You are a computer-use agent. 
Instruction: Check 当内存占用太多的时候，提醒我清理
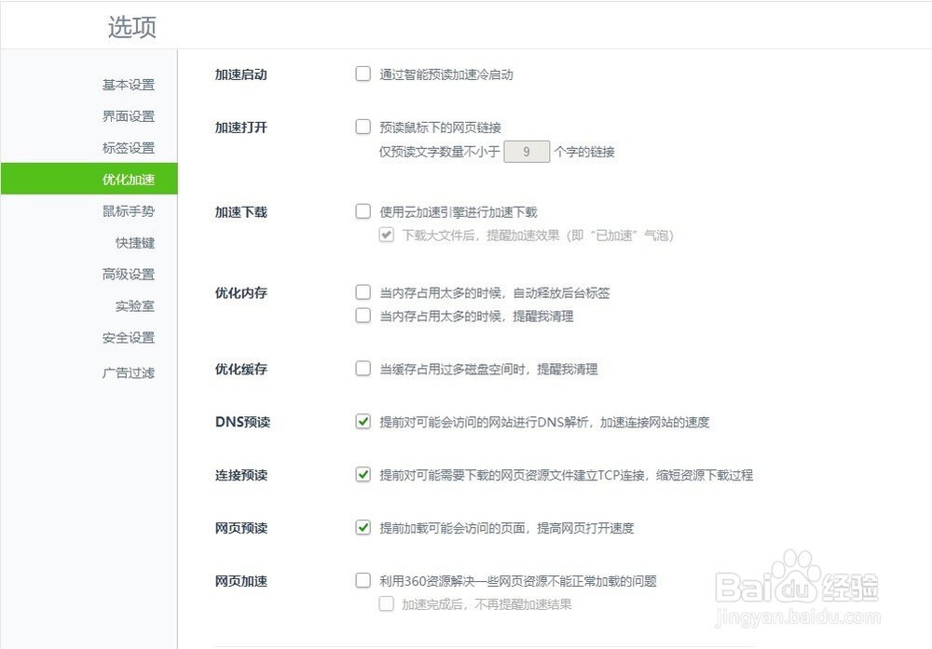pyautogui.click(x=363, y=315)
